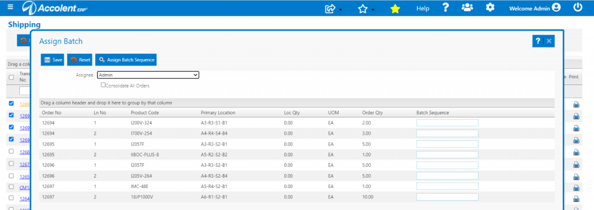Check the checkbox for the CM1 row
The image size is (594, 210).
pos(12,186)
